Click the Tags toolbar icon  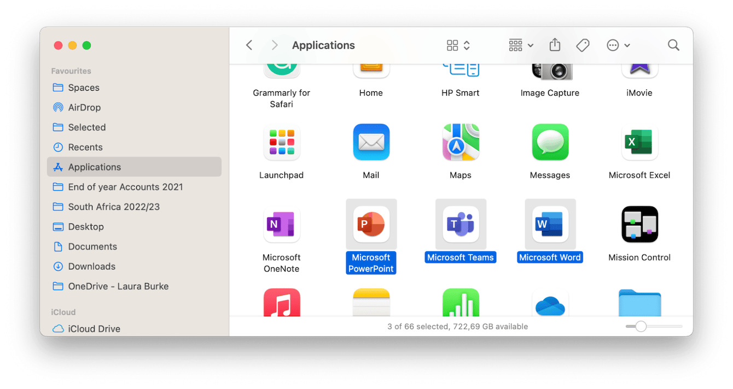pos(583,45)
